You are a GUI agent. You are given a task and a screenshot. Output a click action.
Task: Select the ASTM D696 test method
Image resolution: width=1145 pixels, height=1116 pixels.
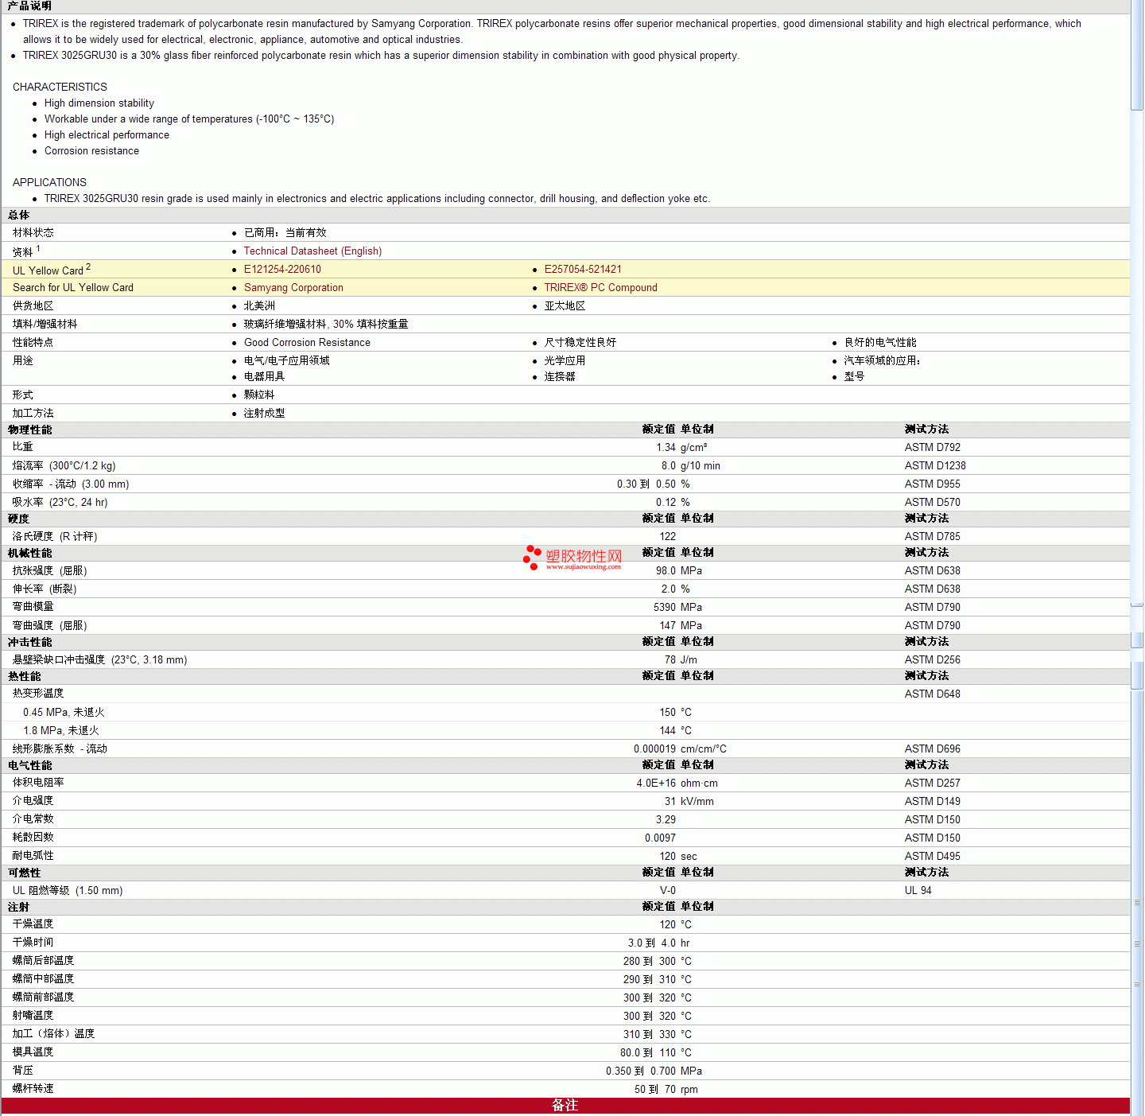[933, 749]
